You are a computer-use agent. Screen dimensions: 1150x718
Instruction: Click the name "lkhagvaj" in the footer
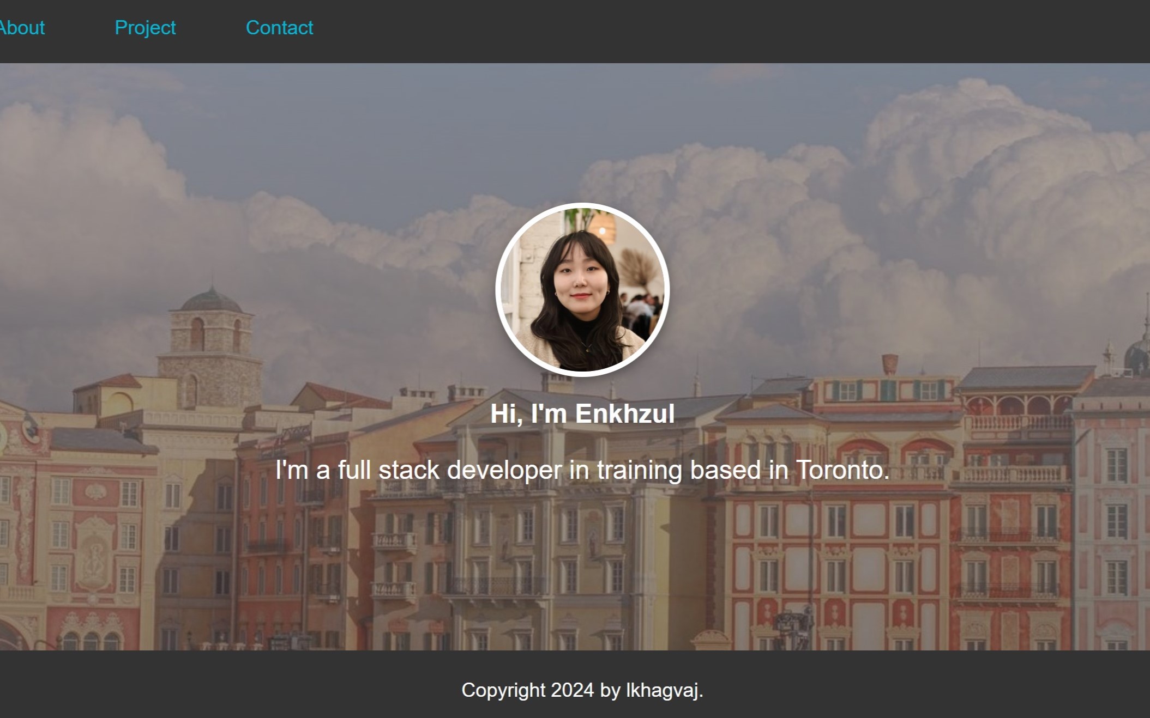click(662, 690)
